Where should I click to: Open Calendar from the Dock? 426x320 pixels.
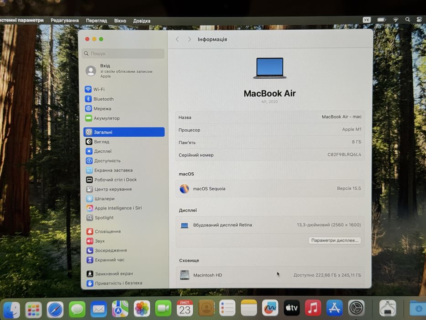click(x=185, y=308)
